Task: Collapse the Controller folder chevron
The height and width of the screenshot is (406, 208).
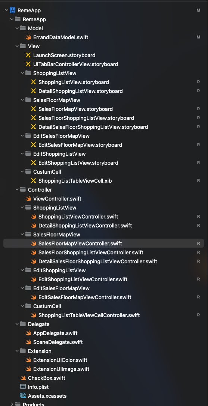Action: pyautogui.click(x=17, y=189)
